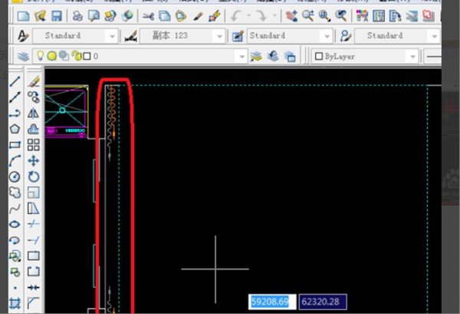Click the Save file icon
The height and width of the screenshot is (314, 460).
coord(56,15)
